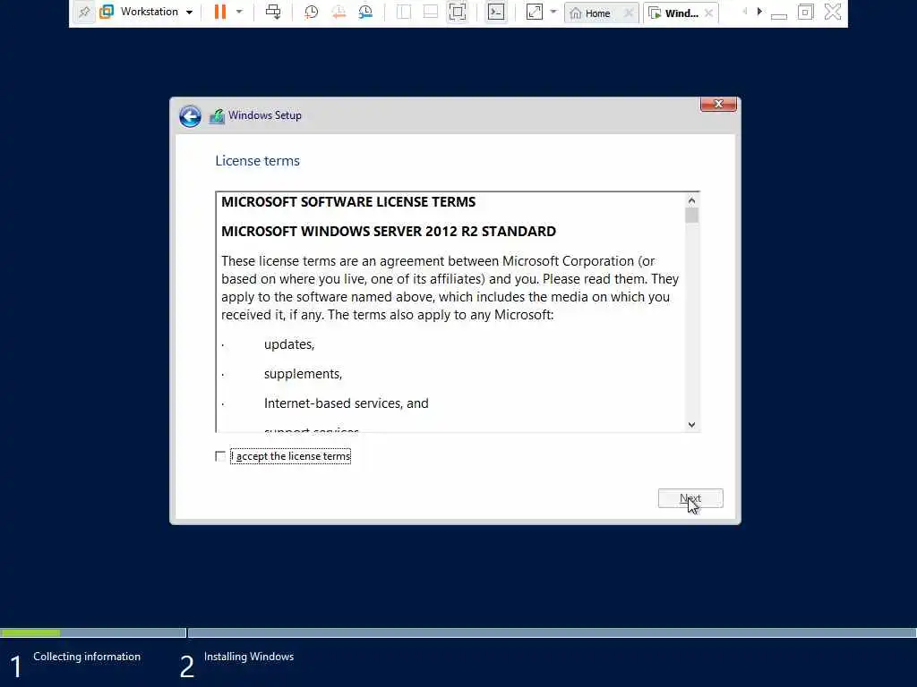917x687 pixels.
Task: Show the next tab with right arrow
Action: click(x=759, y=12)
